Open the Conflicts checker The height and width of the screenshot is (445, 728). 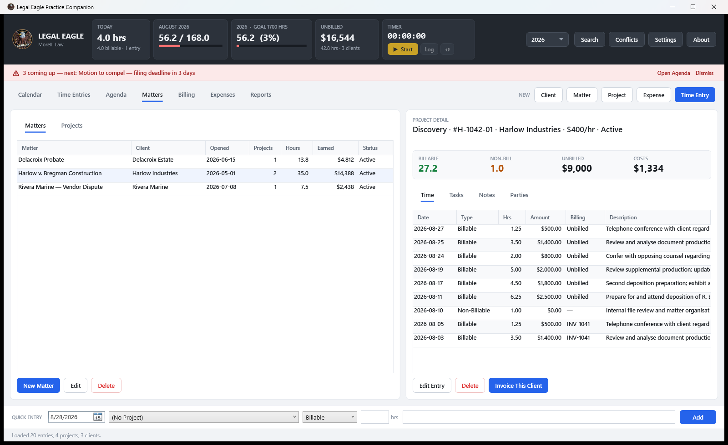(x=627, y=40)
